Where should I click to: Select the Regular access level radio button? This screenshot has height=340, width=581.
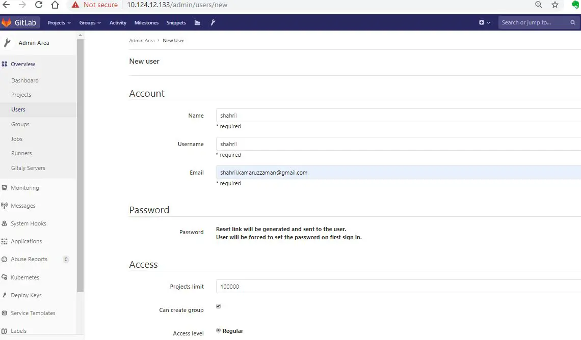218,330
